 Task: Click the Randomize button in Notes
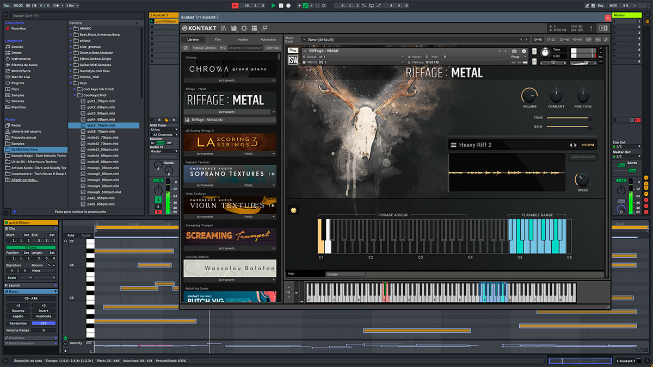click(18, 323)
